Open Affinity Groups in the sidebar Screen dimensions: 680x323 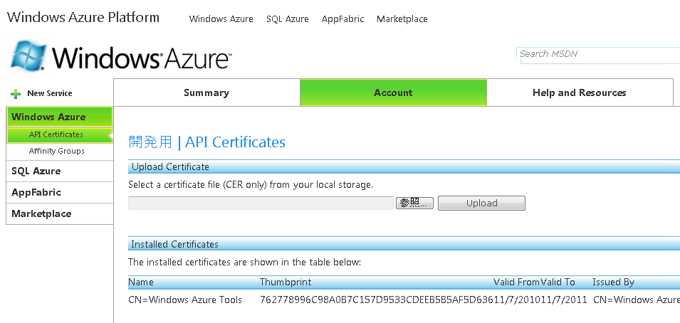tap(56, 151)
